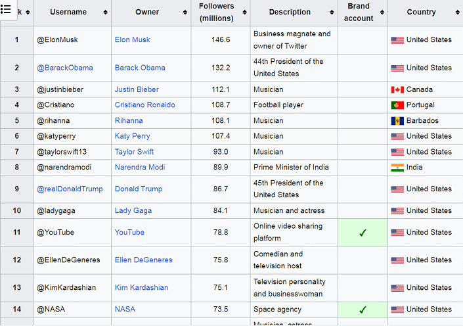
Task: Open the @BarackObama username link
Action: (64, 68)
